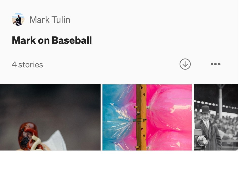240x171 pixels.
Task: Download the Mark on Baseball list
Action: pos(185,64)
